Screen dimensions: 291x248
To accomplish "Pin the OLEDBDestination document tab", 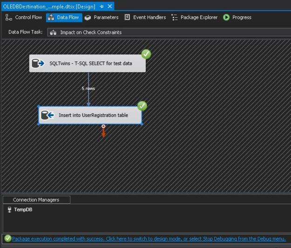I will 102,7.
